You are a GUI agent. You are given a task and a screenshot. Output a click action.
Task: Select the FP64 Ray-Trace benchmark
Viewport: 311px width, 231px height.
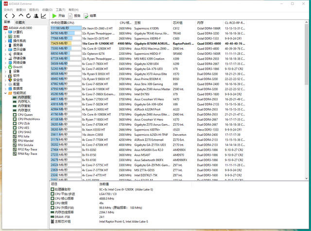click(x=27, y=154)
